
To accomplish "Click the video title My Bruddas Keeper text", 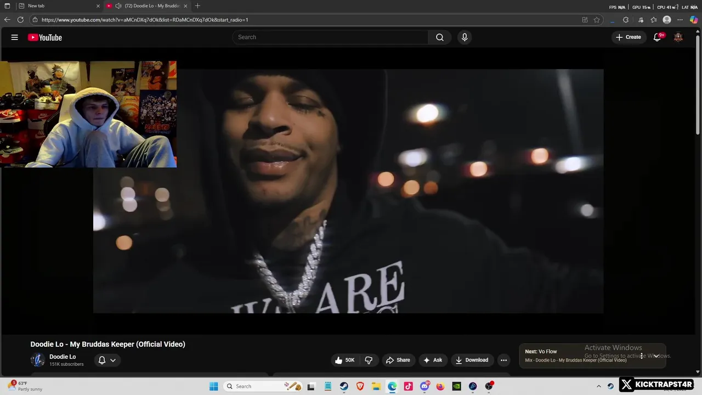I will pyautogui.click(x=108, y=344).
